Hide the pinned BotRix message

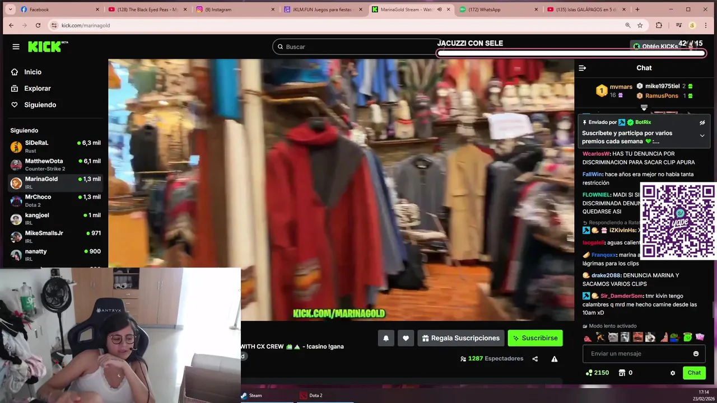(x=702, y=122)
